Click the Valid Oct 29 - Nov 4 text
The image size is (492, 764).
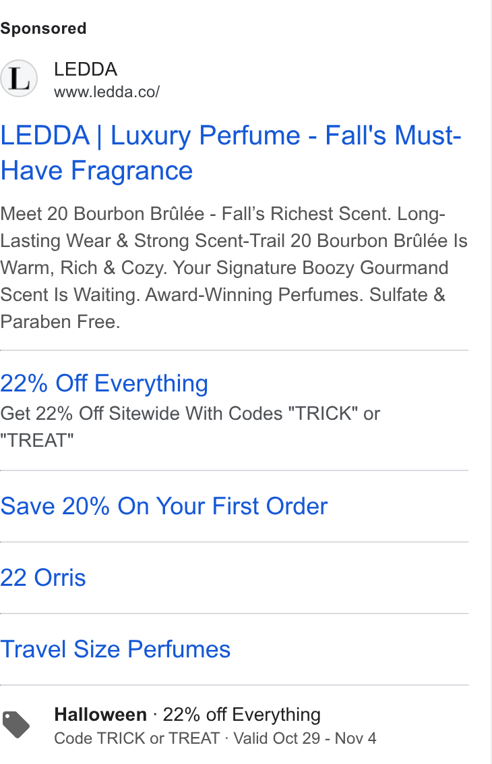coord(305,738)
